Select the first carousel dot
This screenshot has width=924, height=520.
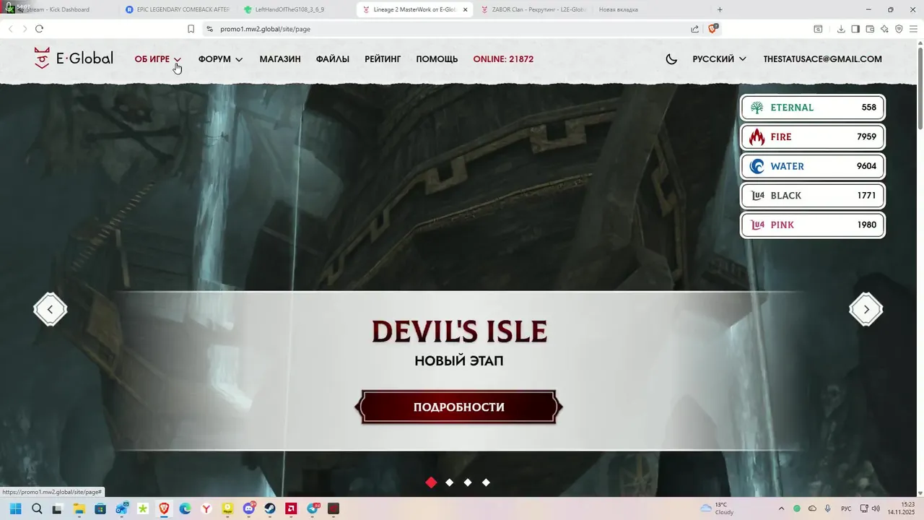pyautogui.click(x=431, y=482)
